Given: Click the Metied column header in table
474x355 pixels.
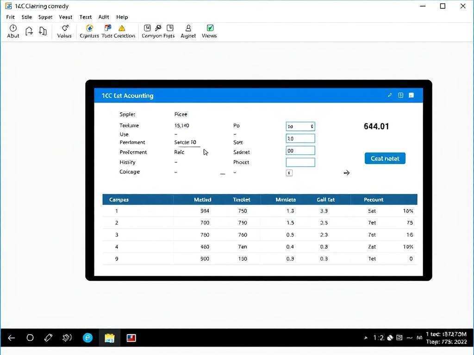Looking at the screenshot, I should [202, 200].
